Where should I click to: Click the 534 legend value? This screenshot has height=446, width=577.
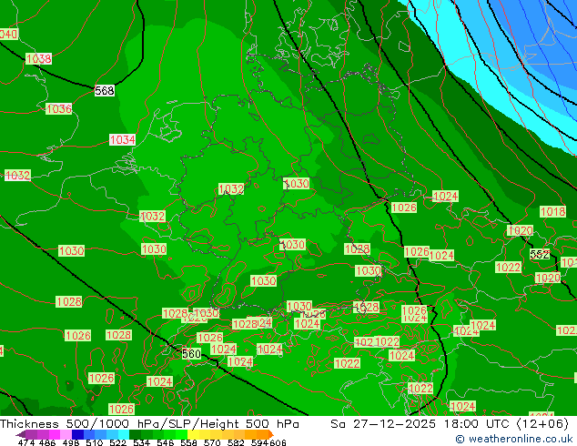pos(141,442)
